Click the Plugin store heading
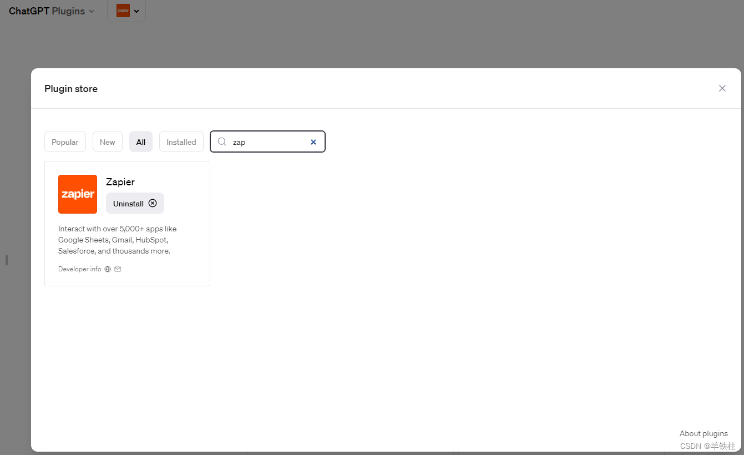 tap(71, 89)
